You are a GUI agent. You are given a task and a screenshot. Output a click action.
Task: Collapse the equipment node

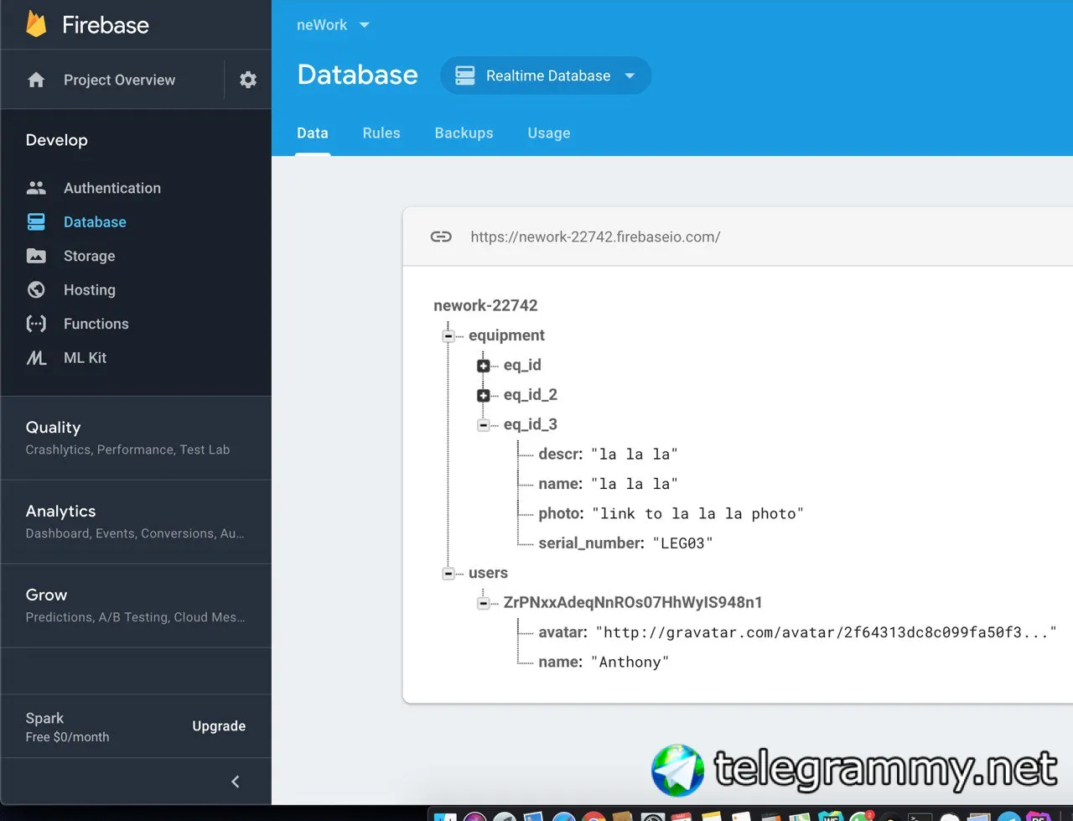coord(448,336)
